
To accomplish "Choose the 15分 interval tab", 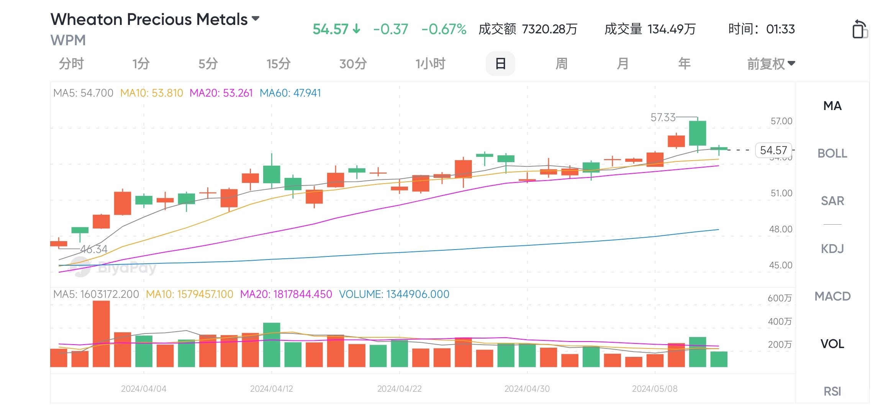I will pos(278,64).
